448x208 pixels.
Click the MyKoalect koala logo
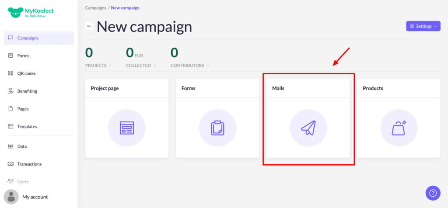pos(15,13)
